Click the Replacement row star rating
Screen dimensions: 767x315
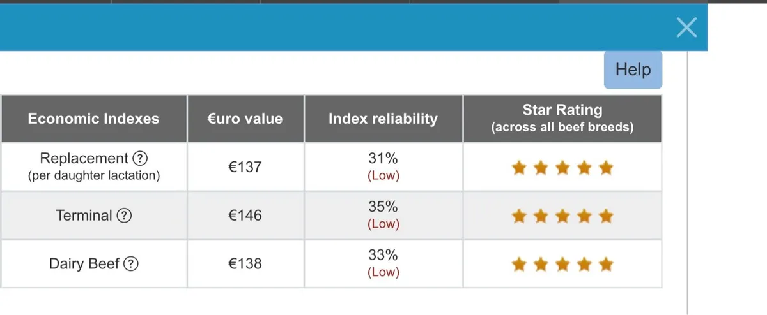click(x=562, y=168)
